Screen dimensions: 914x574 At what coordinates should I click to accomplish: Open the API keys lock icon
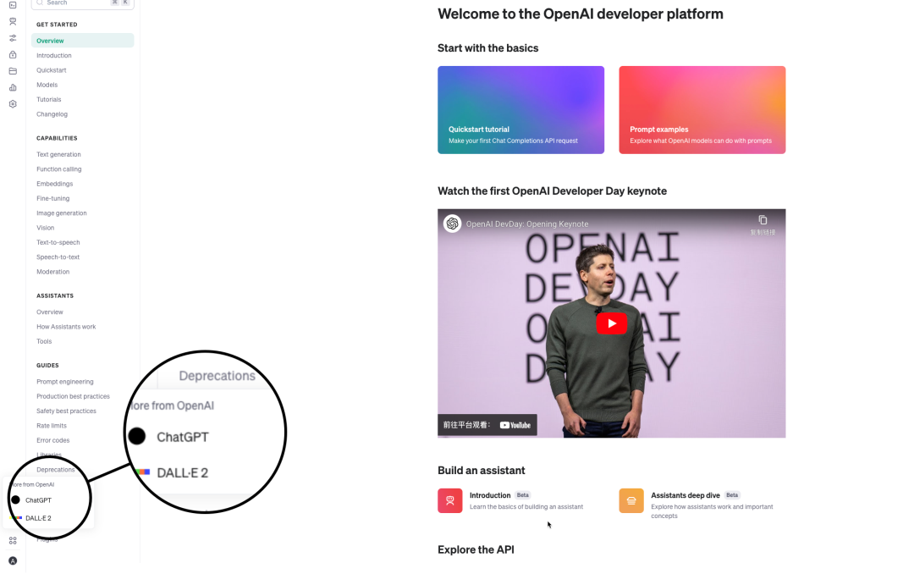tap(13, 55)
